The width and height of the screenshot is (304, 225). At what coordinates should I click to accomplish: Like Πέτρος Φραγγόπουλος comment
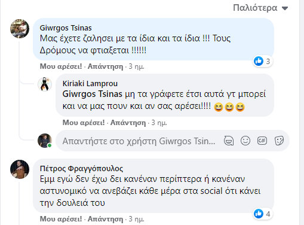pos(61,219)
